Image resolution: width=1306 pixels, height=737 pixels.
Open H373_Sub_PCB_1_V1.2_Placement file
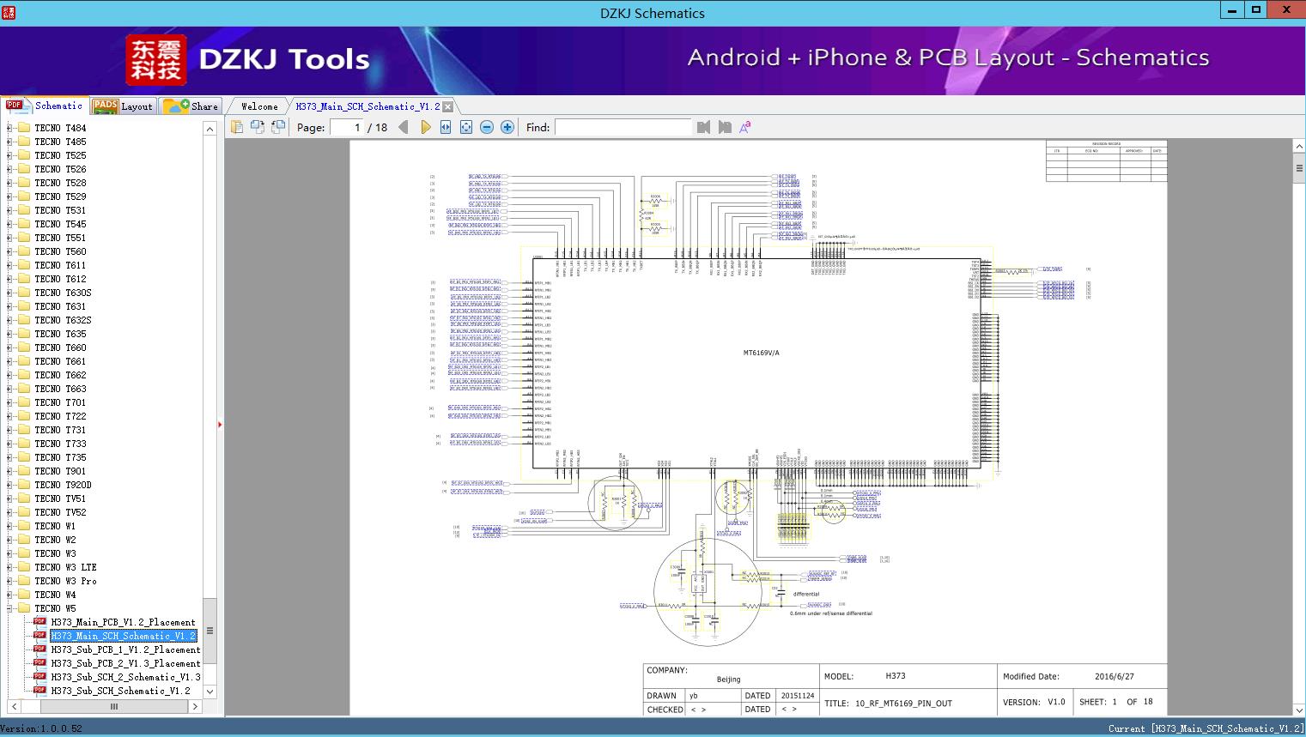coord(125,649)
